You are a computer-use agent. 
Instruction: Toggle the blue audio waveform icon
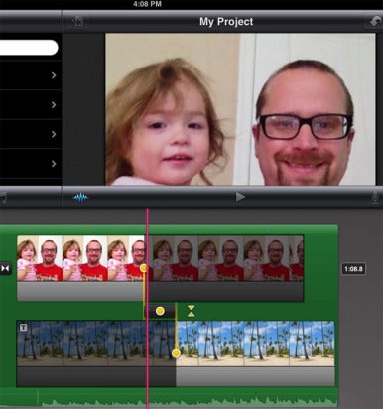[x=80, y=198]
